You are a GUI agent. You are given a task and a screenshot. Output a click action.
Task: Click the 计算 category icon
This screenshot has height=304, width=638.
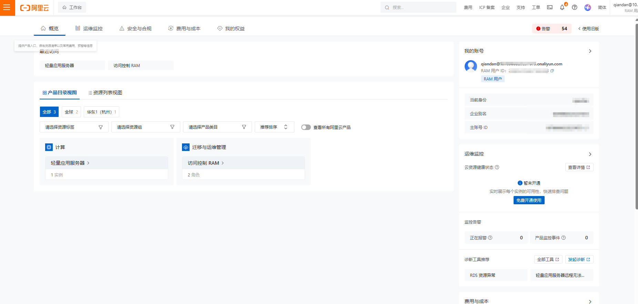49,147
